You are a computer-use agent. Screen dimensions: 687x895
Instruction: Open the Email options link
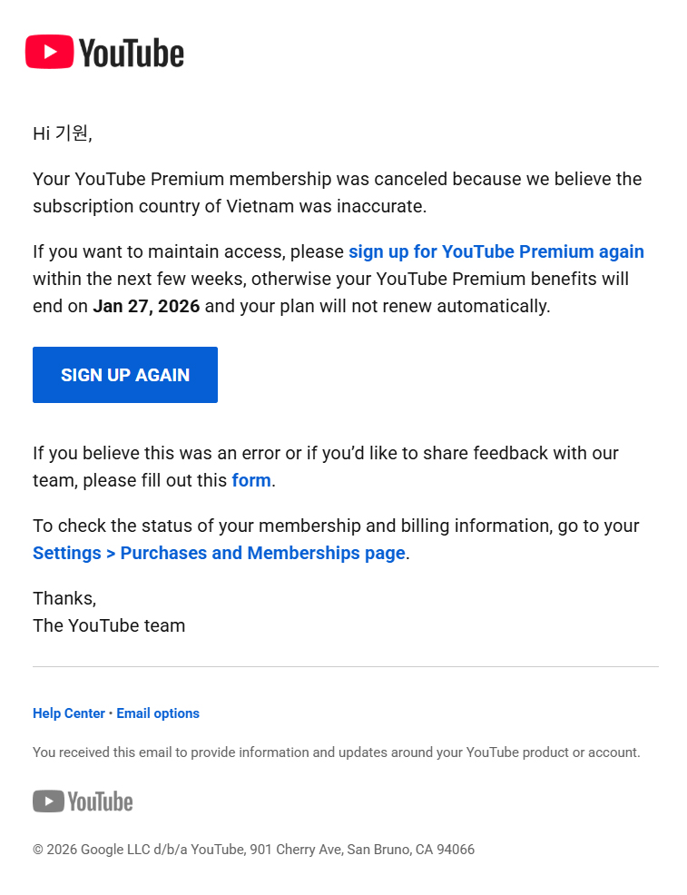click(158, 713)
